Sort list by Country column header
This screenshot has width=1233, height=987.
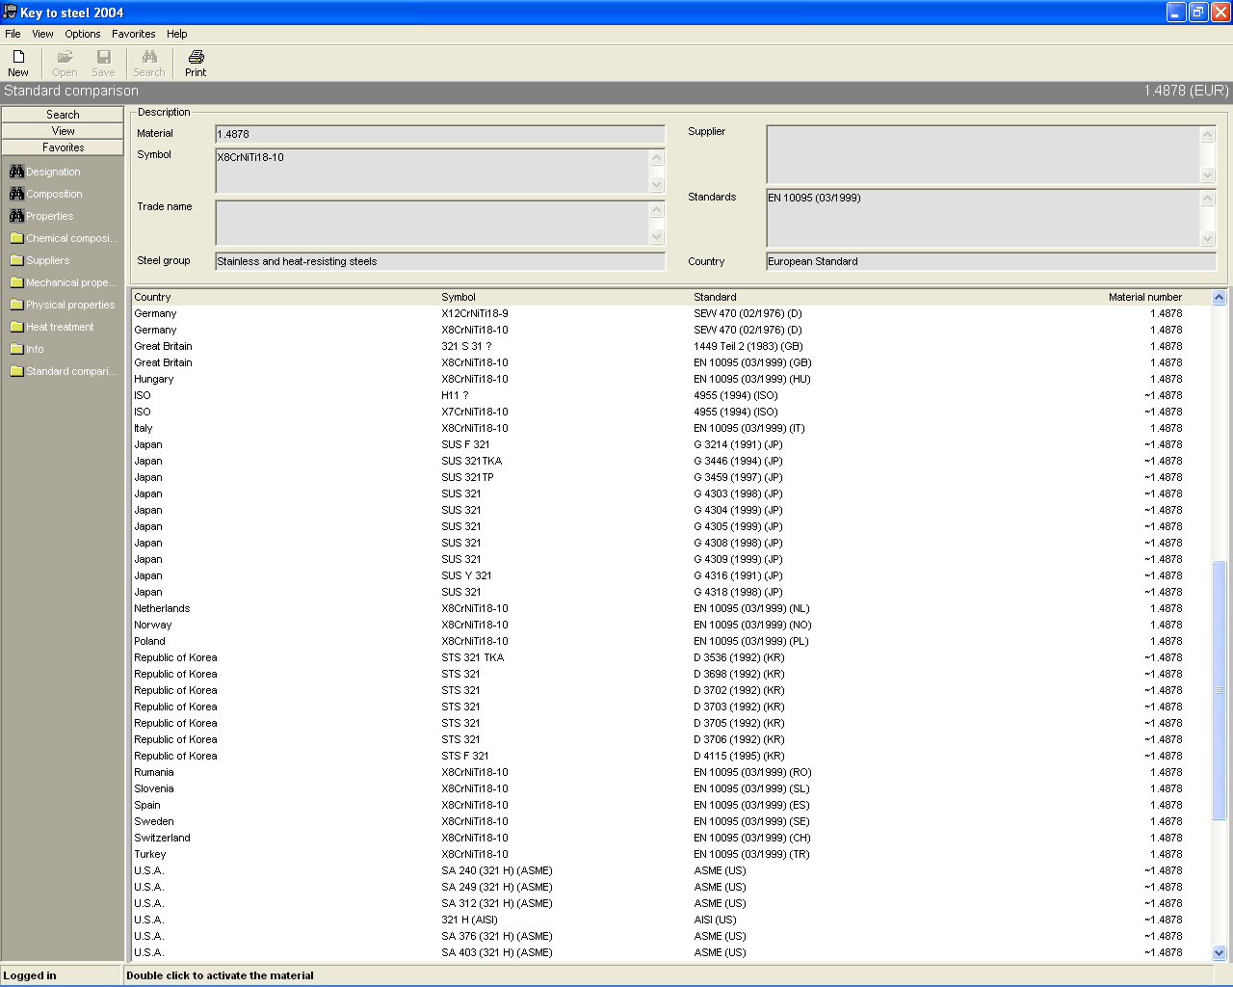285,297
